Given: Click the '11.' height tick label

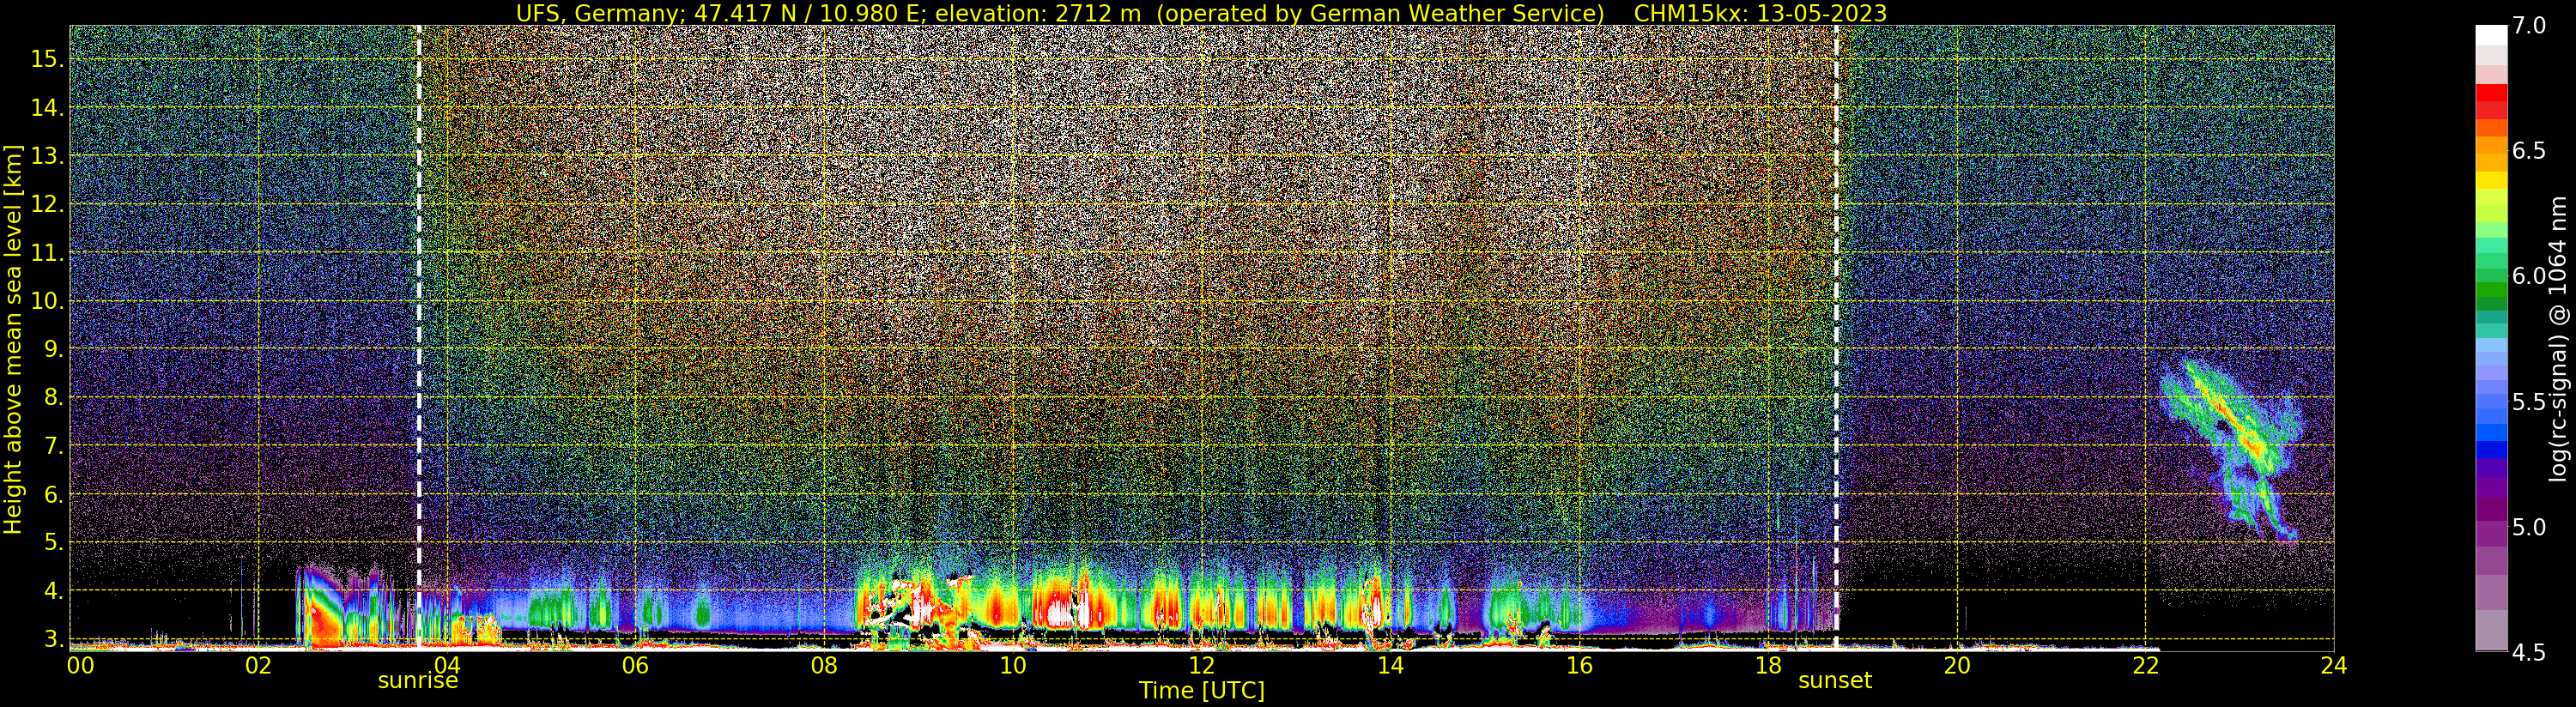Looking at the screenshot, I should point(47,253).
